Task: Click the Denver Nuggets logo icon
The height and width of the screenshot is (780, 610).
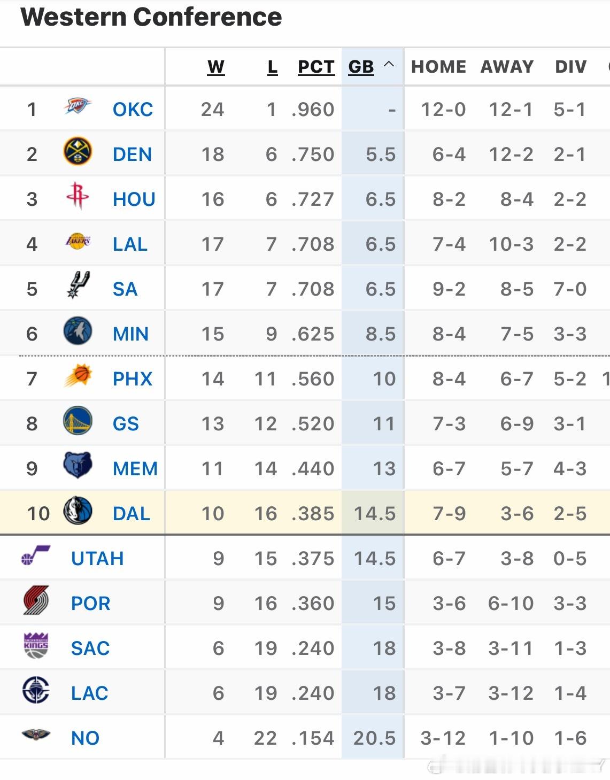Action: (78, 151)
